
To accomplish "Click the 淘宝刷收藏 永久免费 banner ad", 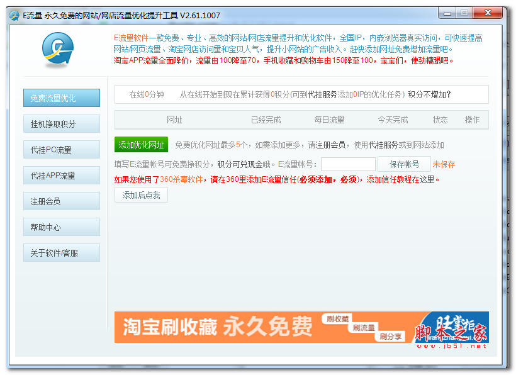I will (x=301, y=327).
